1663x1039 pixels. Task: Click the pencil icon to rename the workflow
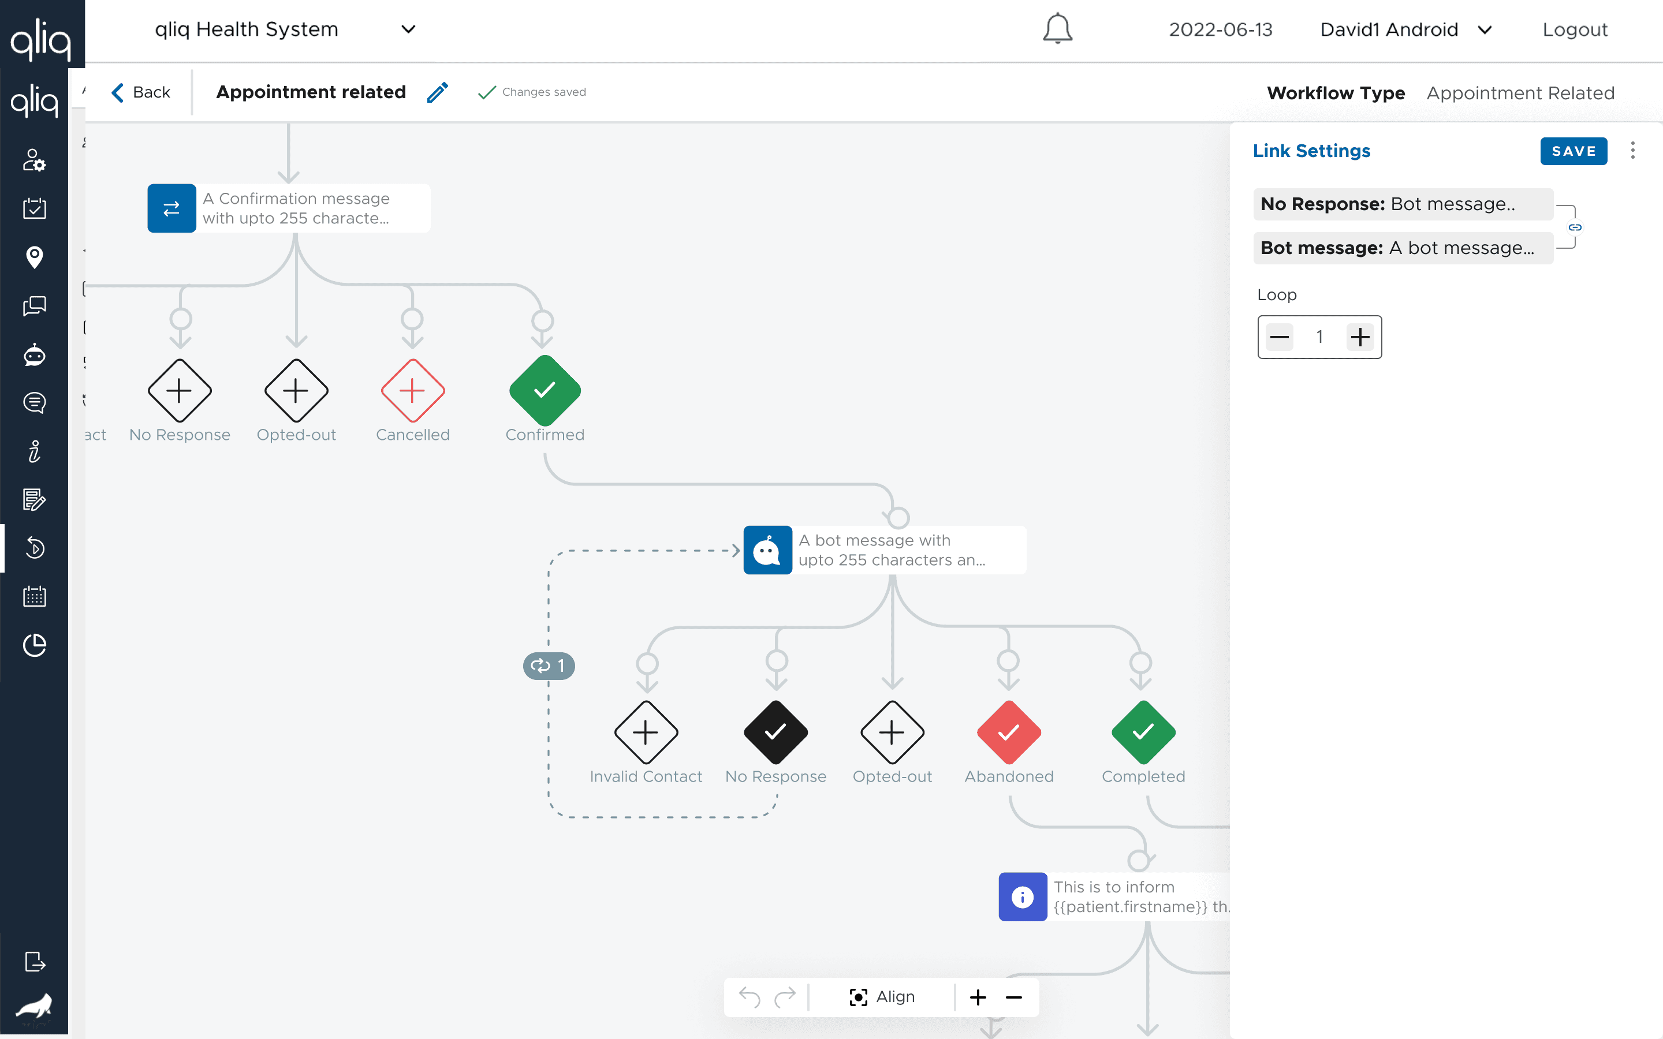click(x=438, y=92)
